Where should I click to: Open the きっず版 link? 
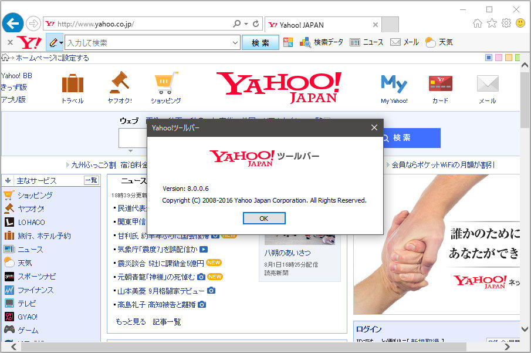14,88
